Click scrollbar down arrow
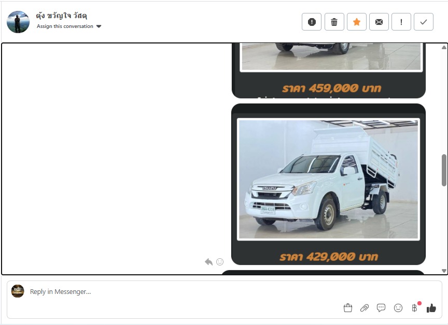 [x=444, y=271]
